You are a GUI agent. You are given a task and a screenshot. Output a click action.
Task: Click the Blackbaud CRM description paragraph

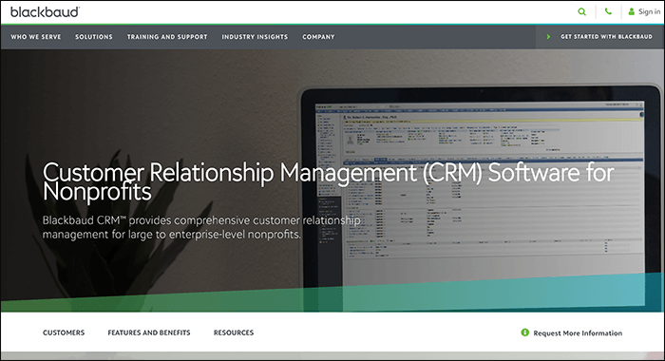coord(201,227)
